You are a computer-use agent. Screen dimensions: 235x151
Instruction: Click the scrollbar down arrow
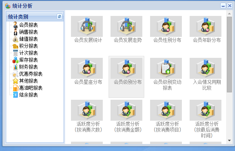pos(229,141)
